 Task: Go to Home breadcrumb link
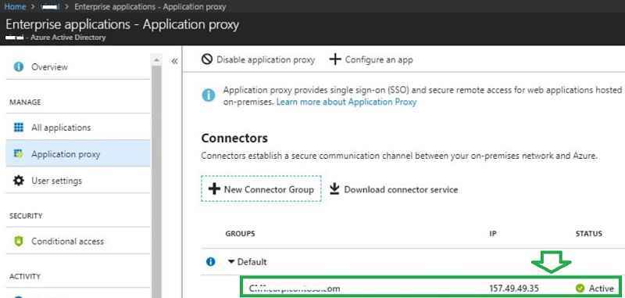pyautogui.click(x=15, y=7)
